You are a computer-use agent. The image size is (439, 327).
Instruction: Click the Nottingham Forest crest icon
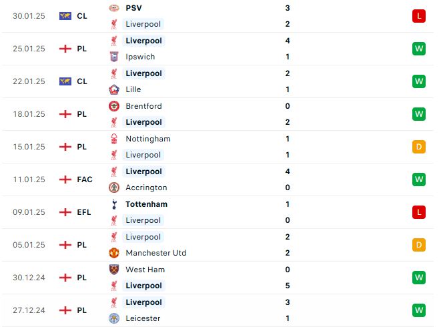pos(114,139)
